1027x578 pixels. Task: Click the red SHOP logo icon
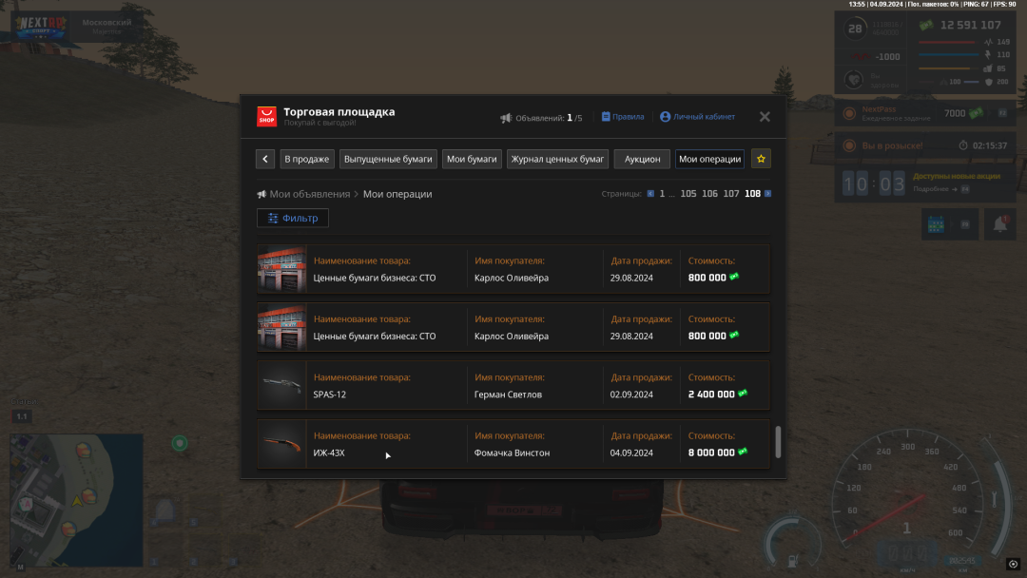(267, 117)
